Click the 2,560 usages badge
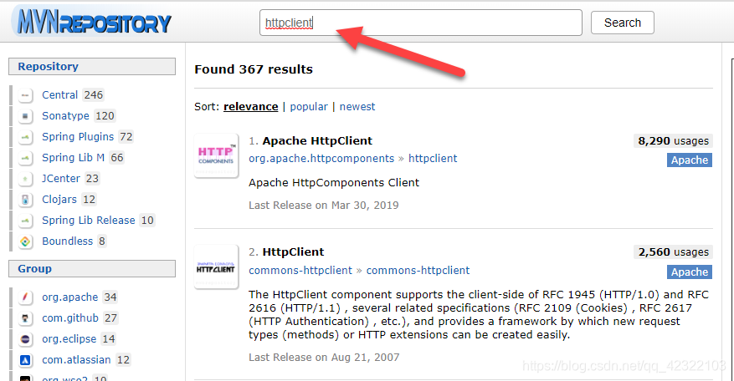This screenshot has height=381, width=734. [x=673, y=252]
